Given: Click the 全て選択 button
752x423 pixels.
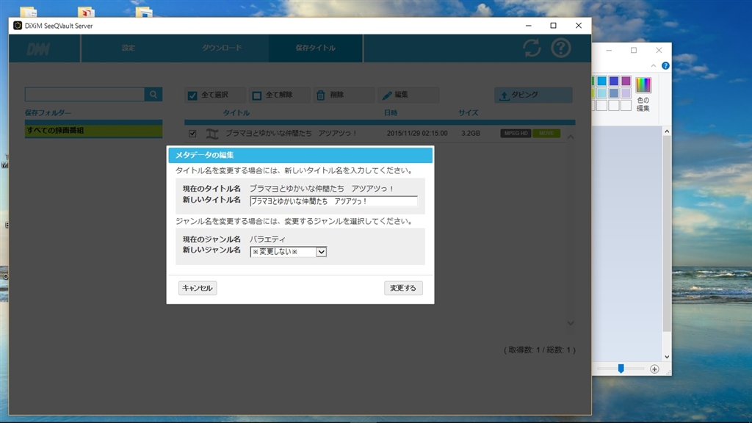Looking at the screenshot, I should tap(215, 95).
